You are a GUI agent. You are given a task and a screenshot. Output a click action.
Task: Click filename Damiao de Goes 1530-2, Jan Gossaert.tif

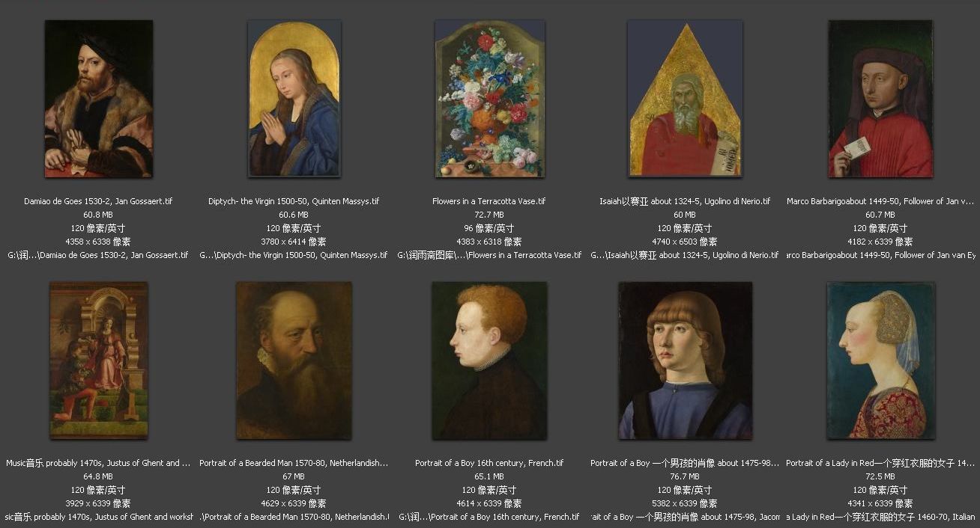pyautogui.click(x=98, y=201)
